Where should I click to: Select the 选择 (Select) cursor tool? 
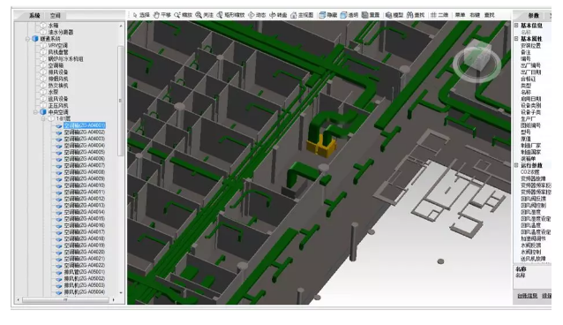point(141,15)
